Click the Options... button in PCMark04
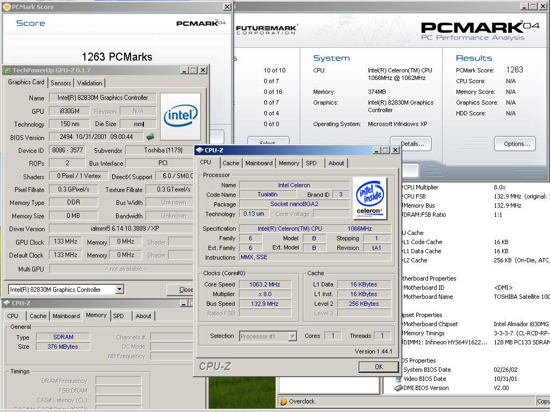Image resolution: width=550 pixels, height=412 pixels. 515,144
